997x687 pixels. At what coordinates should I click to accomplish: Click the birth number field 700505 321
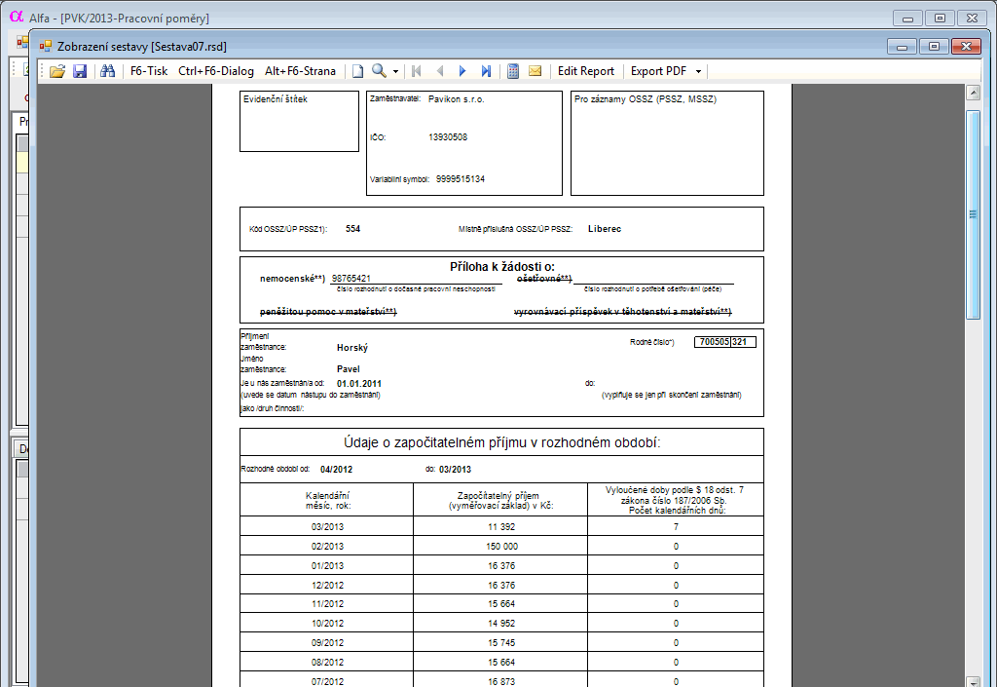pyautogui.click(x=724, y=342)
